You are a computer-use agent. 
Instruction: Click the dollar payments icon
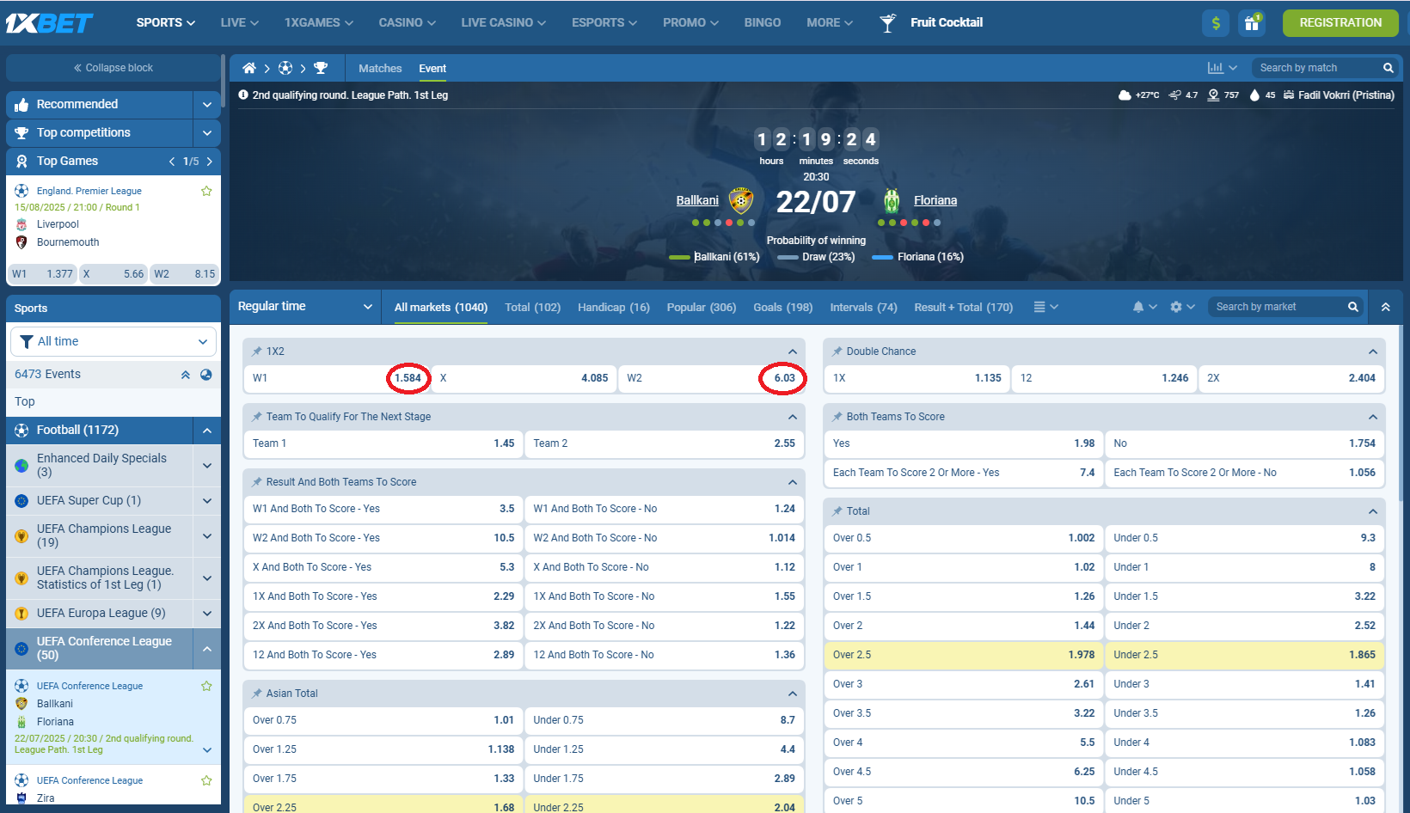(x=1216, y=23)
